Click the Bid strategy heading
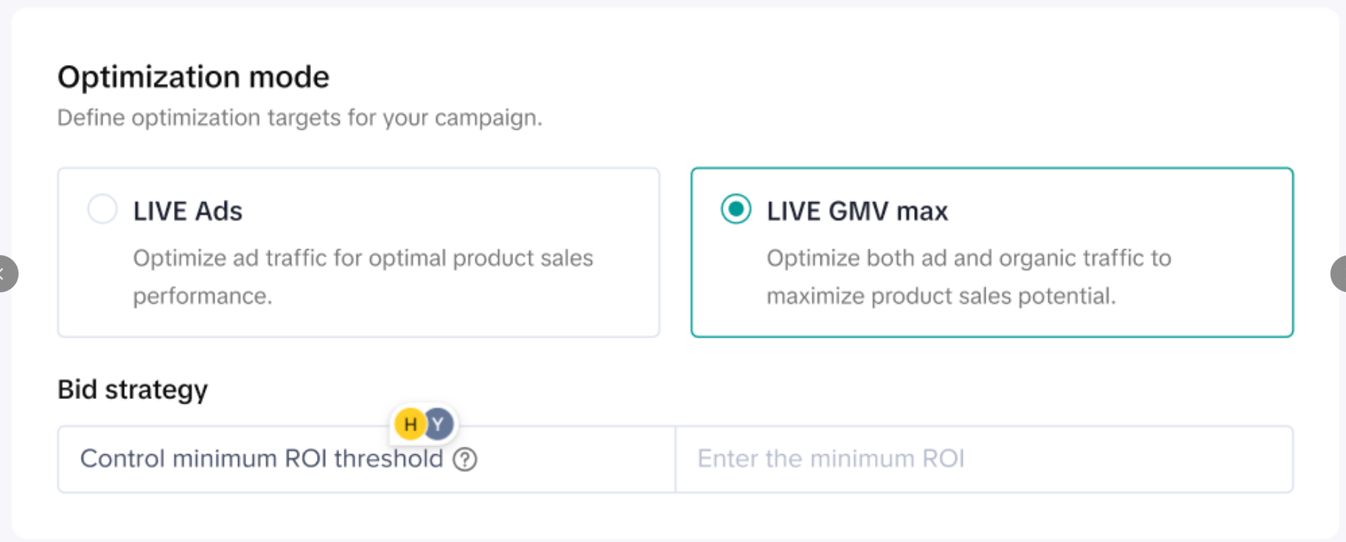The width and height of the screenshot is (1346, 542). coord(133,389)
